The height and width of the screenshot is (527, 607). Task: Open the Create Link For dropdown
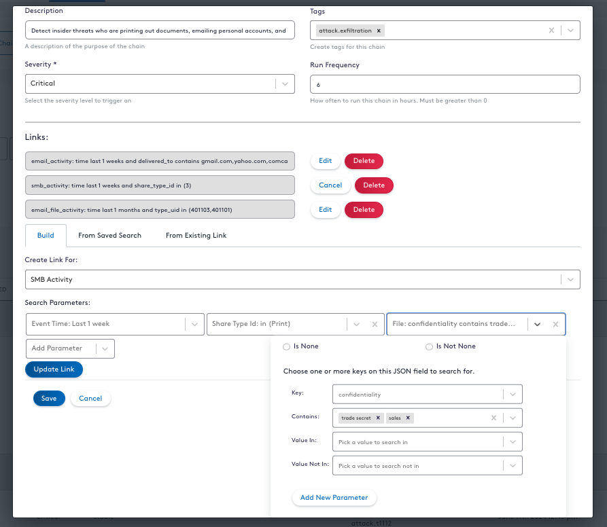[302, 280]
